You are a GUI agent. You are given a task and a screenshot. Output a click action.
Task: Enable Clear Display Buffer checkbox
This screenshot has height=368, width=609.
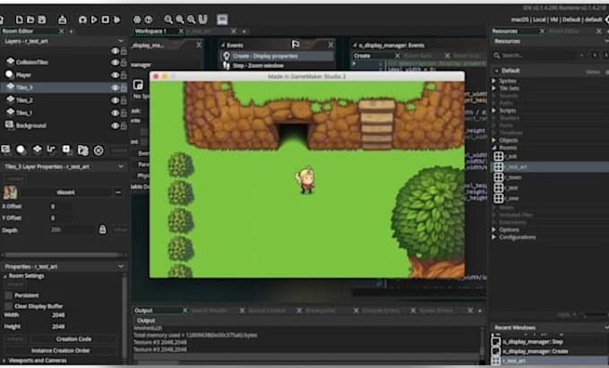coord(9,306)
